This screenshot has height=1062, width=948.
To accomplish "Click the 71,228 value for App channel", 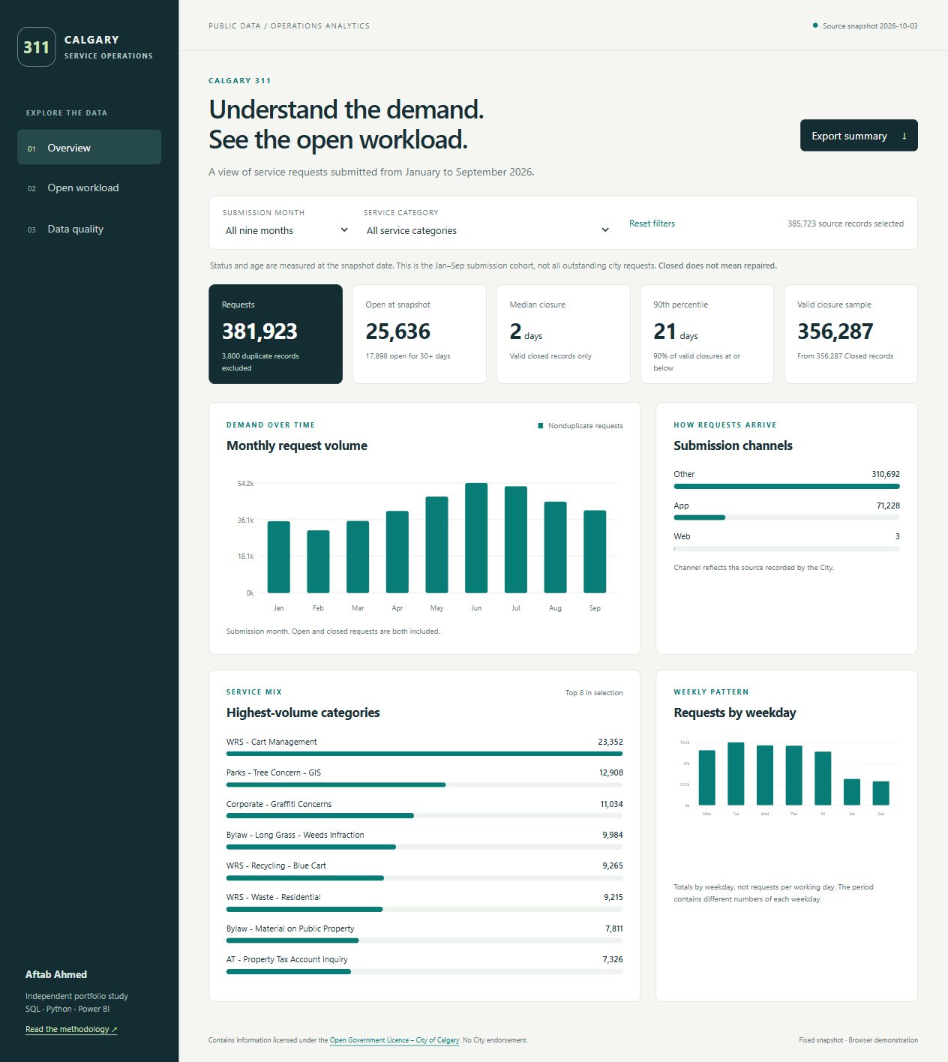I will tap(888, 505).
